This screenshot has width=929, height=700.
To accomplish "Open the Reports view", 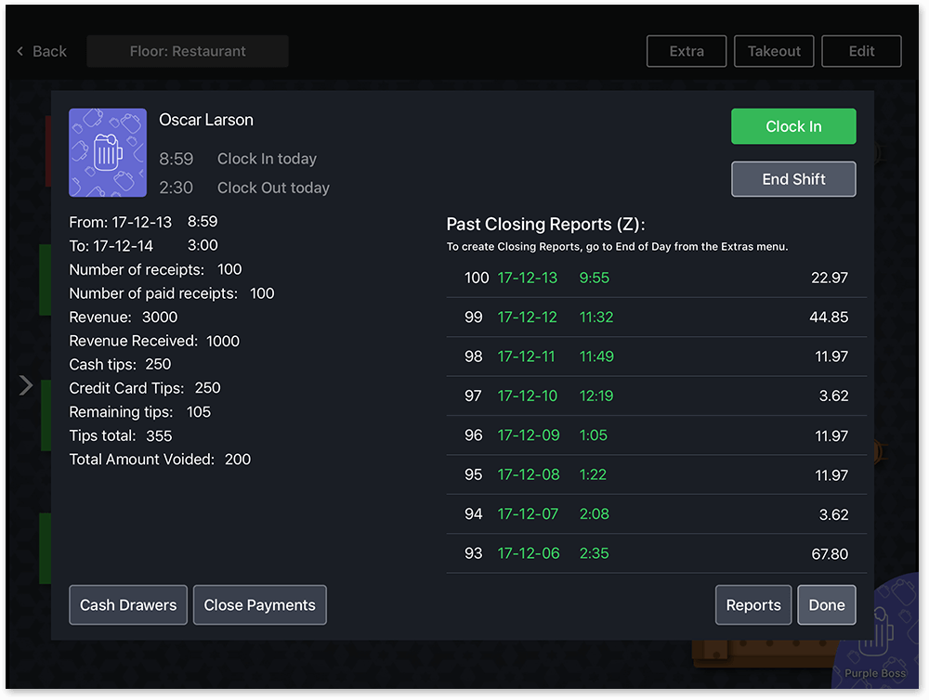I will point(753,605).
